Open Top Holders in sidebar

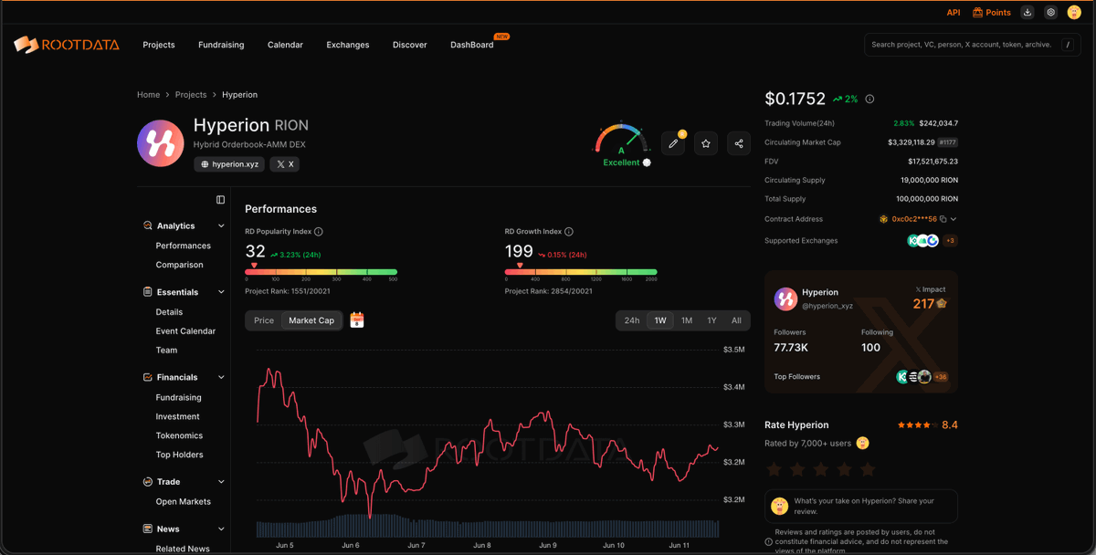(x=180, y=455)
